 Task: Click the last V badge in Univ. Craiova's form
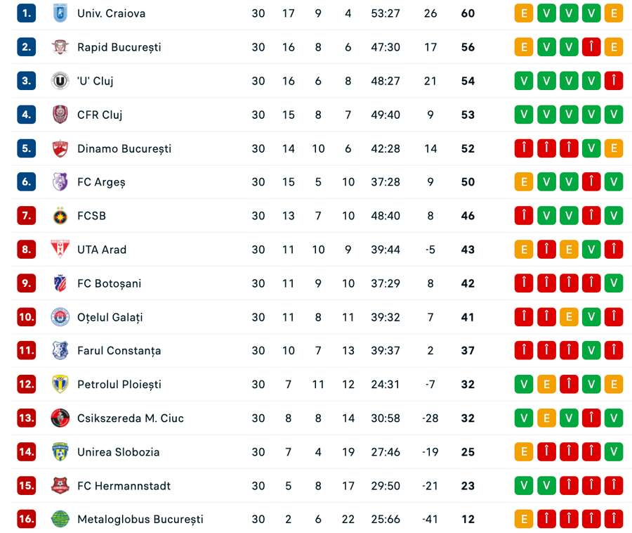click(591, 13)
